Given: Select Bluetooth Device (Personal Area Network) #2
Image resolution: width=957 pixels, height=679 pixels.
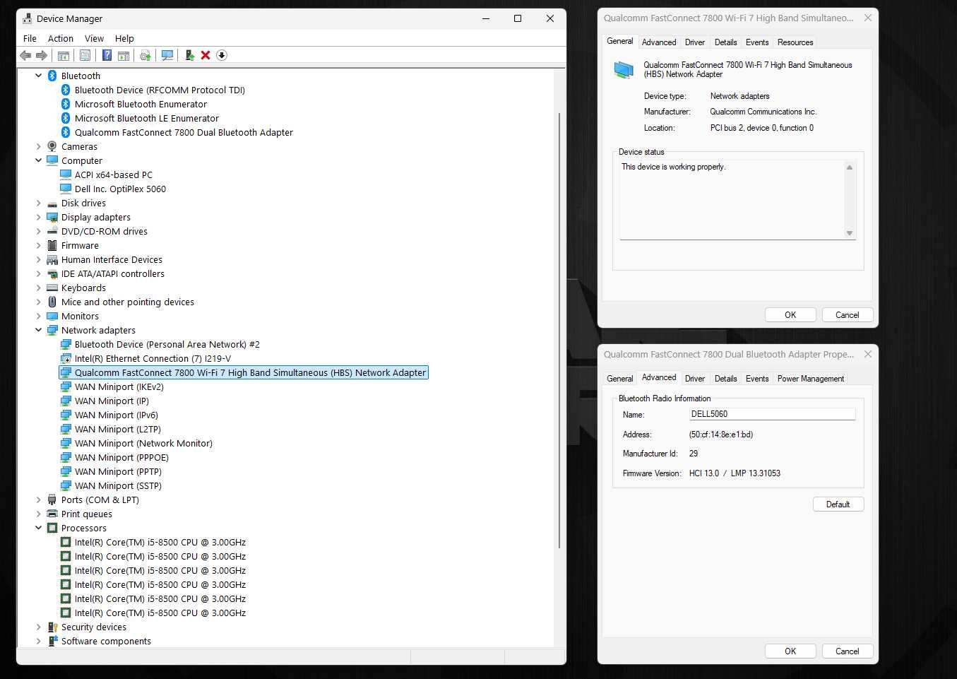Looking at the screenshot, I should pyautogui.click(x=167, y=344).
